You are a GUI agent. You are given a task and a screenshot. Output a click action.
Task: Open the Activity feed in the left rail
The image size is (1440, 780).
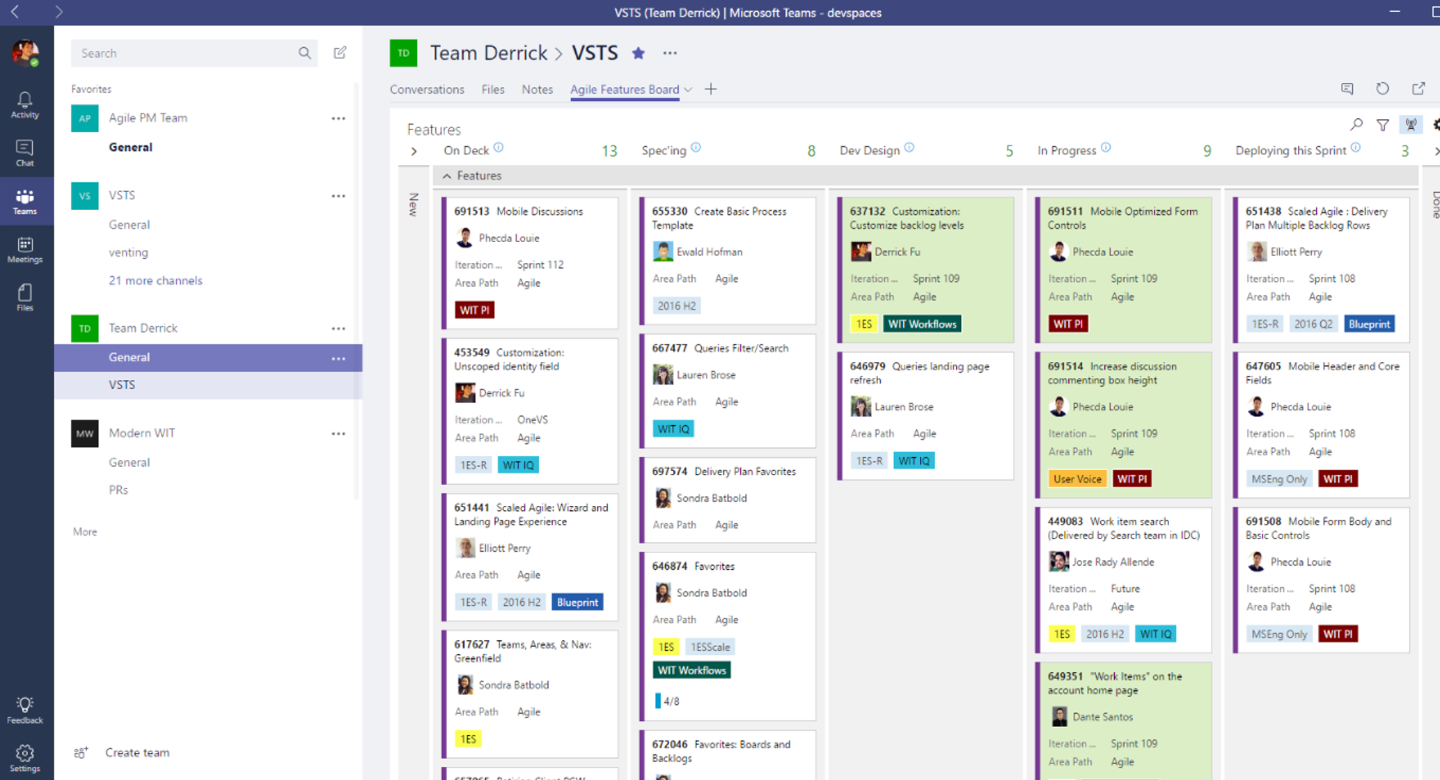(x=25, y=103)
